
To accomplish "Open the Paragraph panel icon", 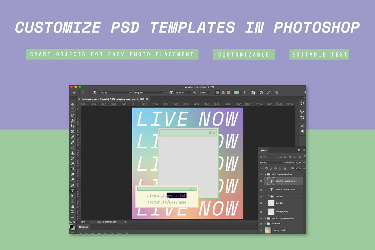I will pyautogui.click(x=302, y=132).
